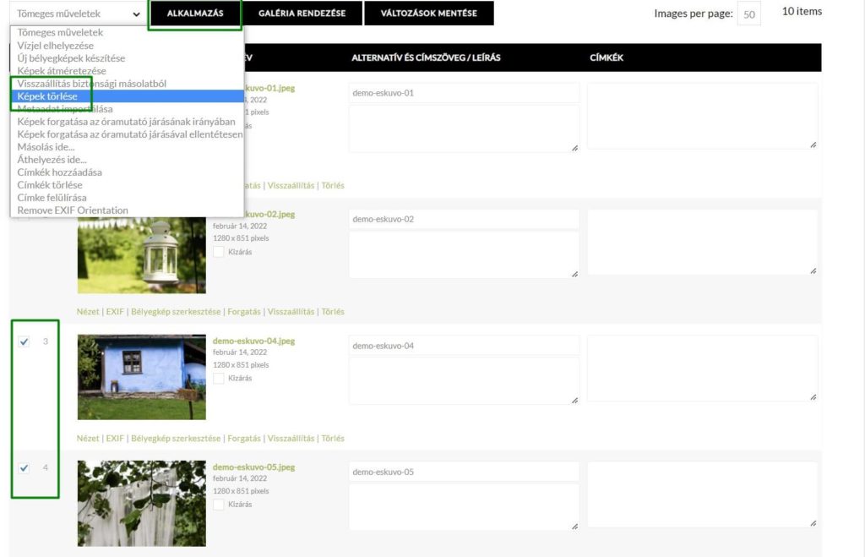Uncheck the checkbox for image 3
Screen dimensions: 865x557
(24, 341)
